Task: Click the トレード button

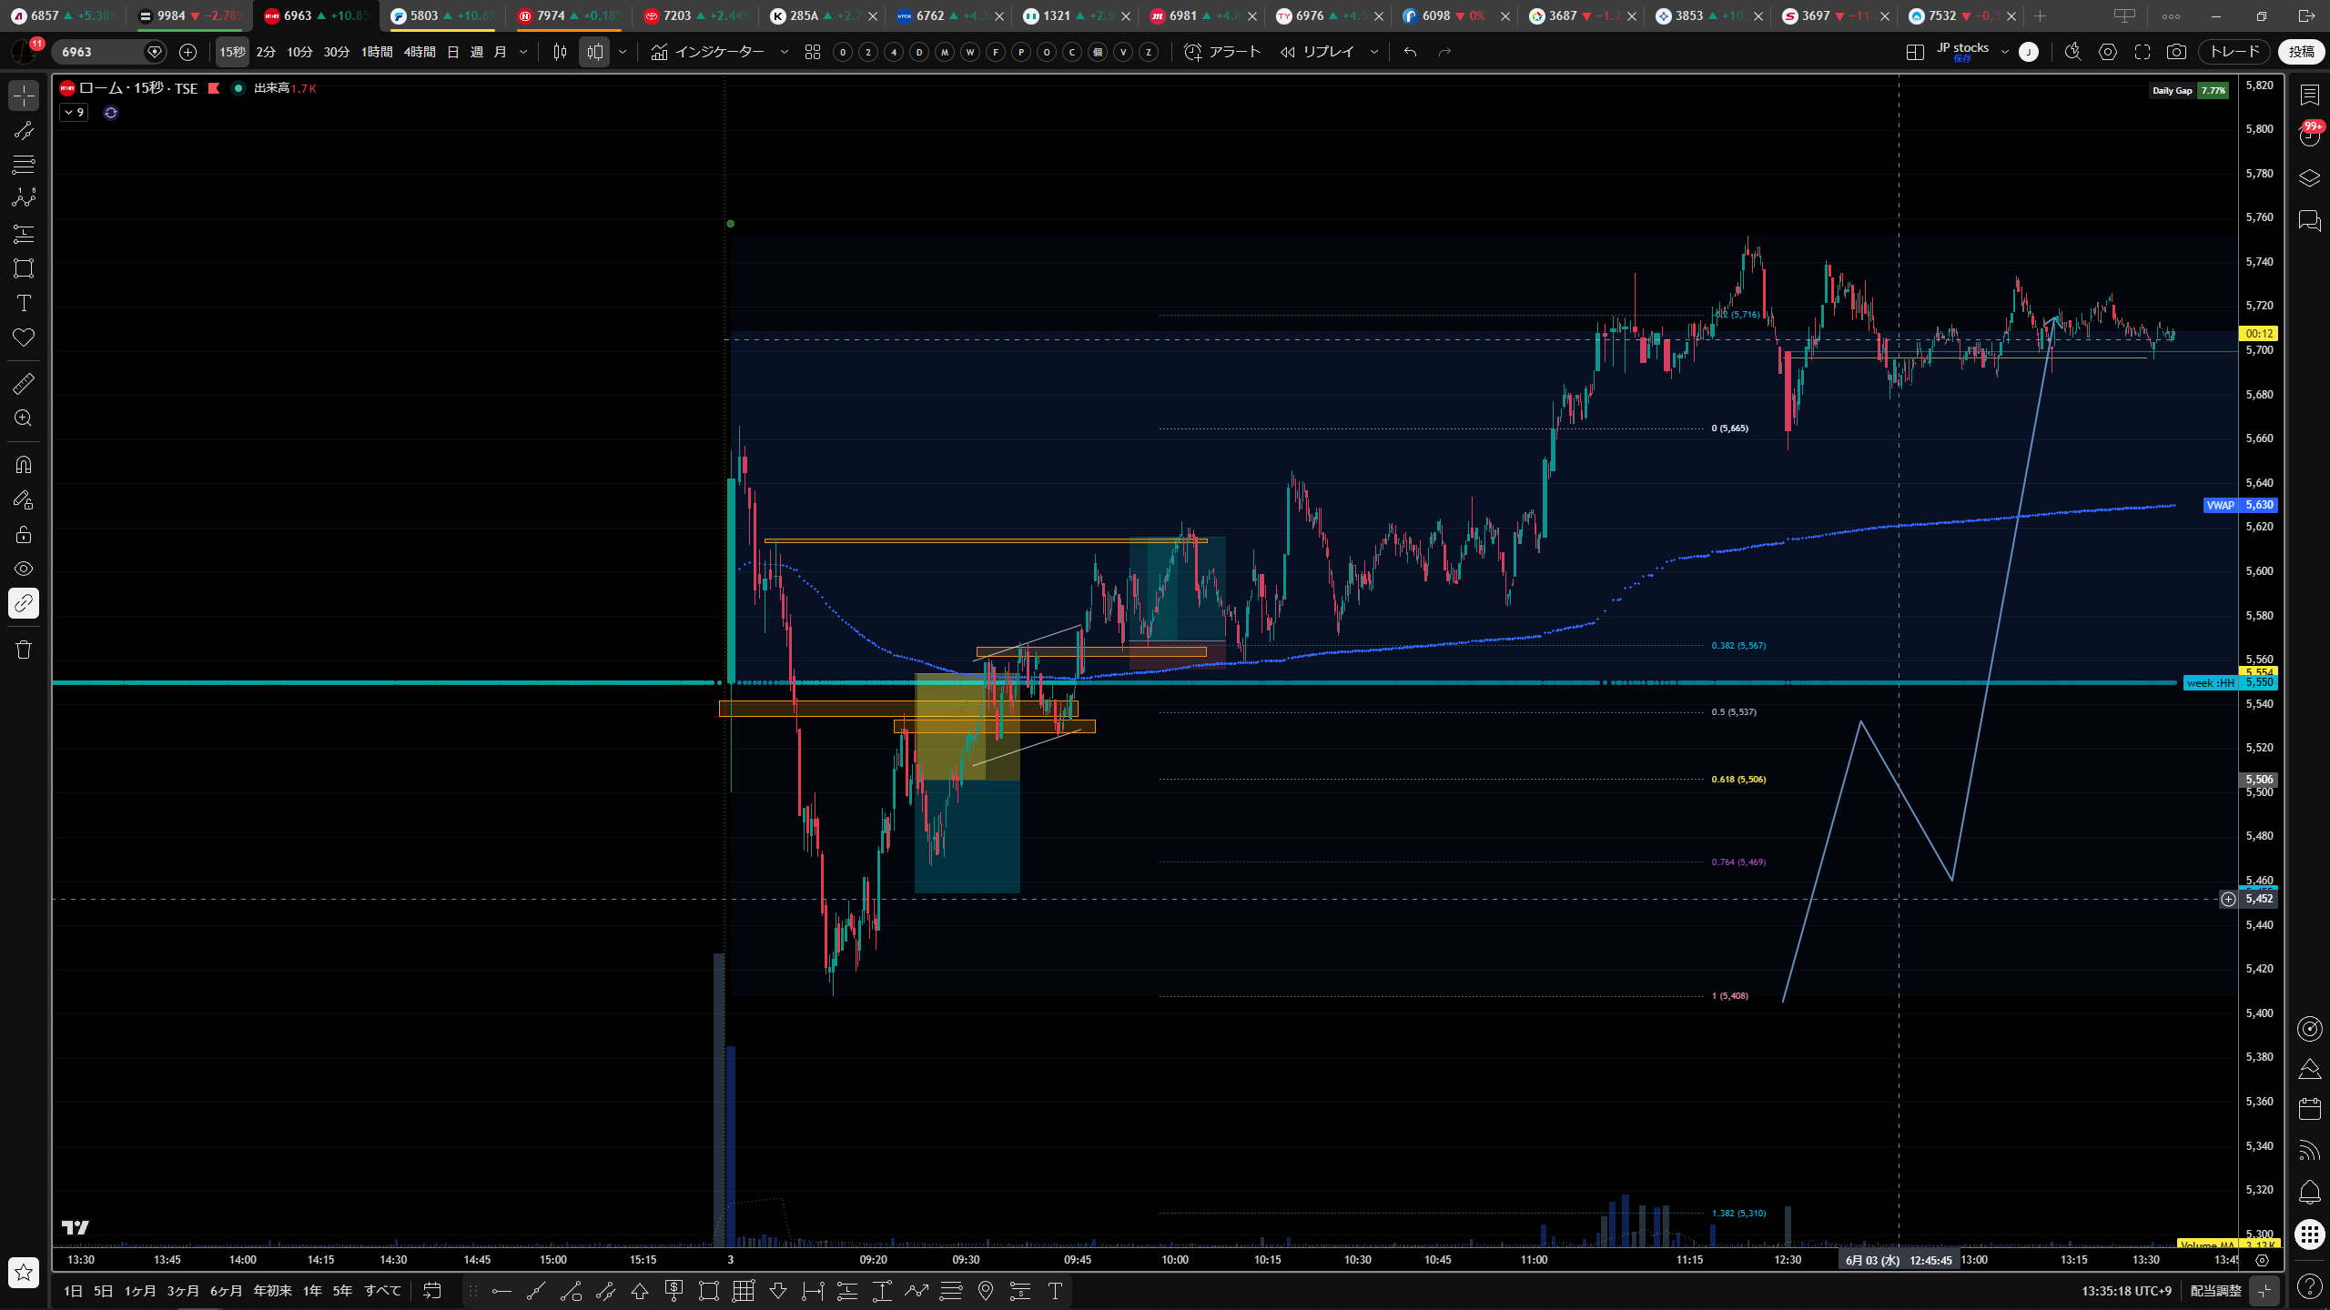Action: pyautogui.click(x=2234, y=52)
